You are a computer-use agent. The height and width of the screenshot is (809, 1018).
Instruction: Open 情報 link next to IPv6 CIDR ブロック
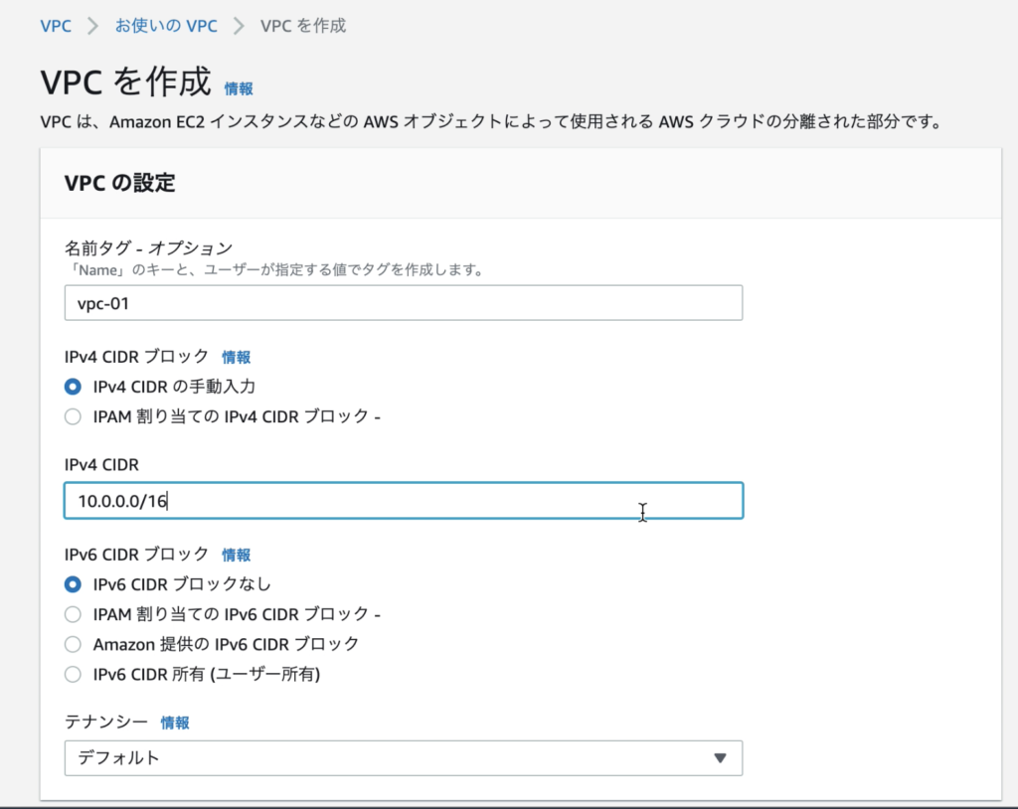tap(237, 556)
